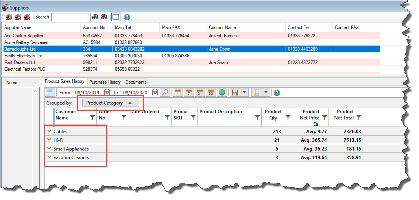Expand the Hi-Fi category group
The height and width of the screenshot is (200, 419).
[x=49, y=140]
